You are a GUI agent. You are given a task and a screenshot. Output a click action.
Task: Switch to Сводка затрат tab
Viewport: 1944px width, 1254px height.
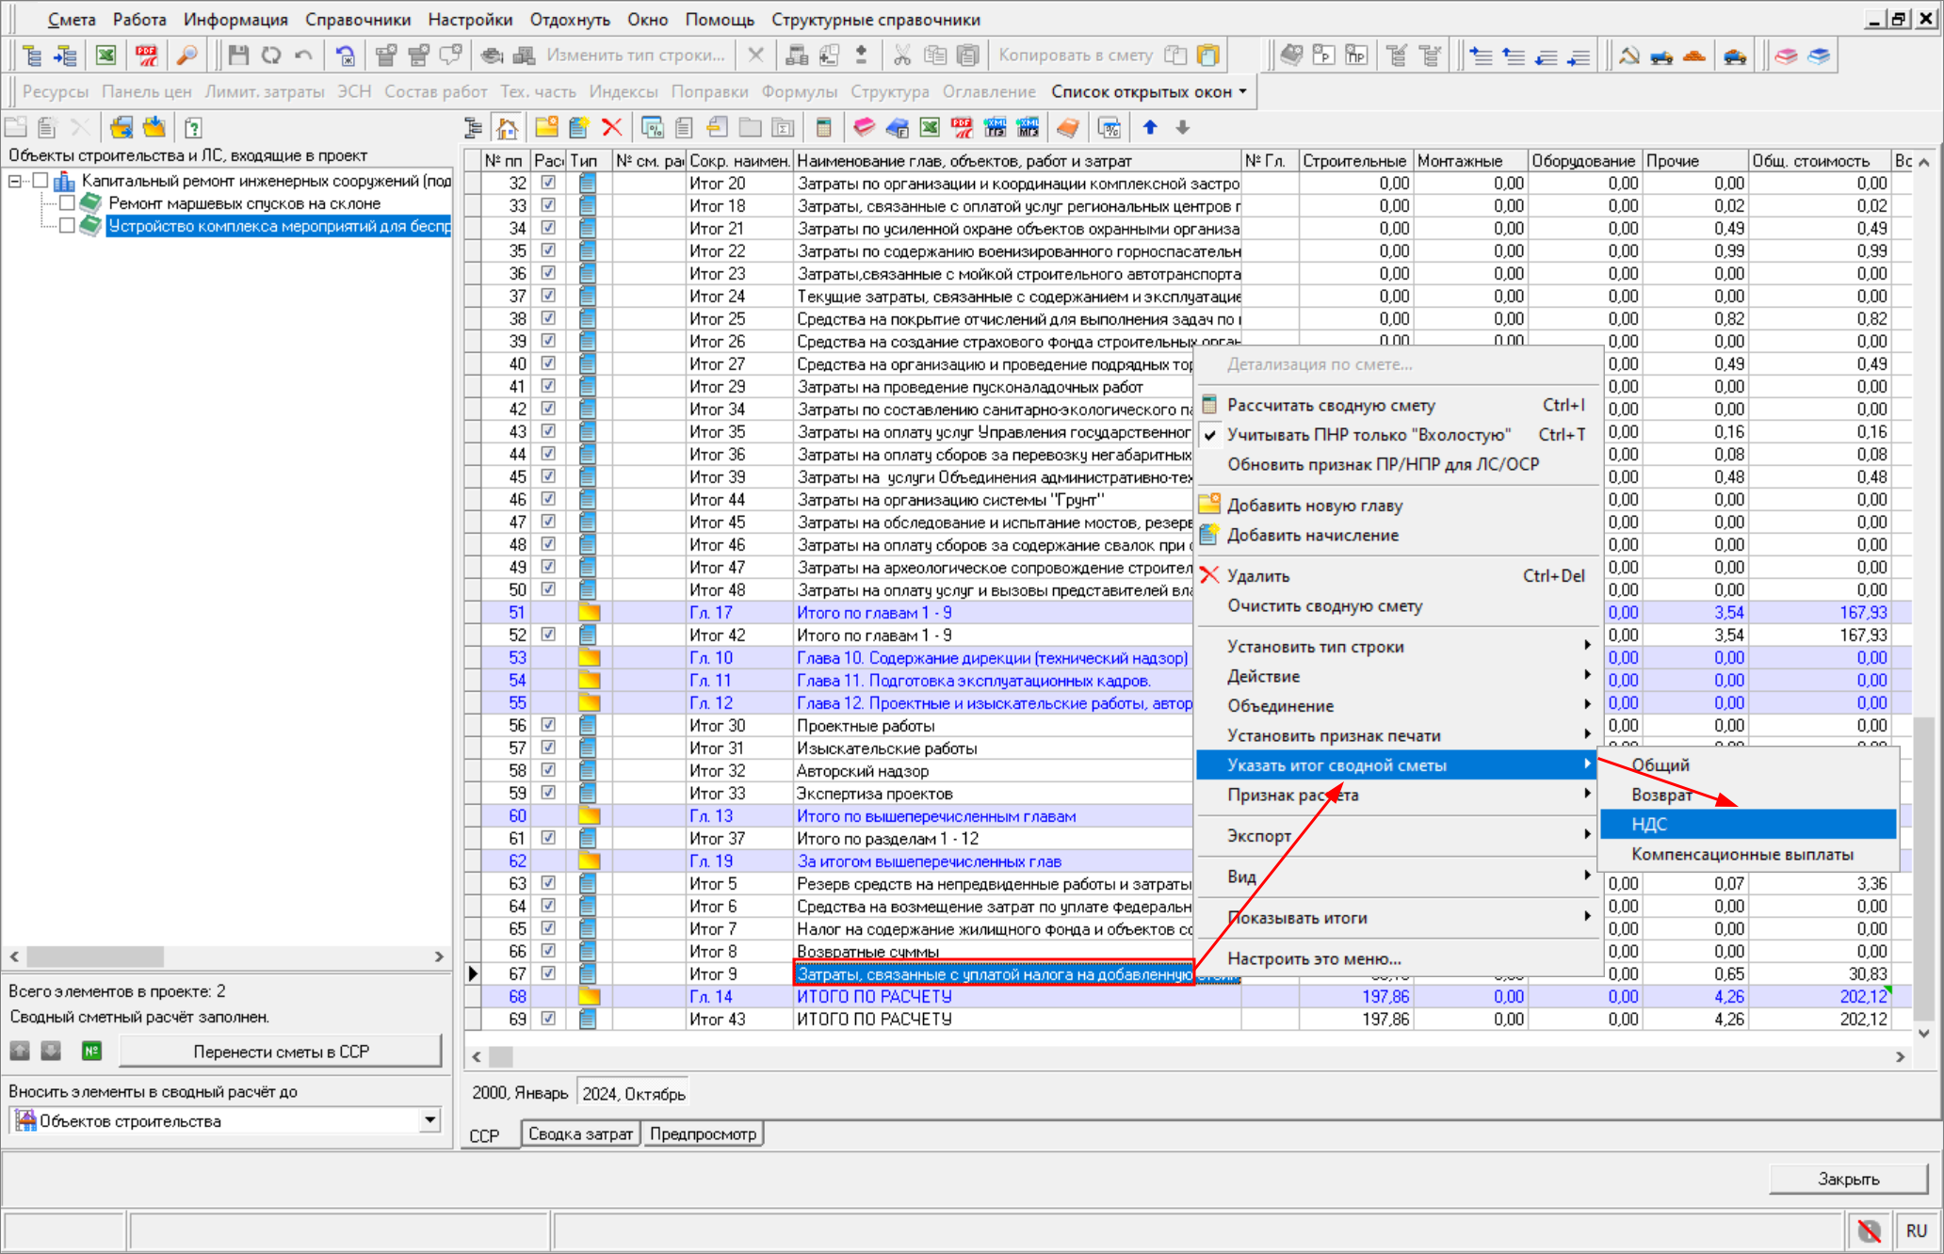pyautogui.click(x=580, y=1133)
